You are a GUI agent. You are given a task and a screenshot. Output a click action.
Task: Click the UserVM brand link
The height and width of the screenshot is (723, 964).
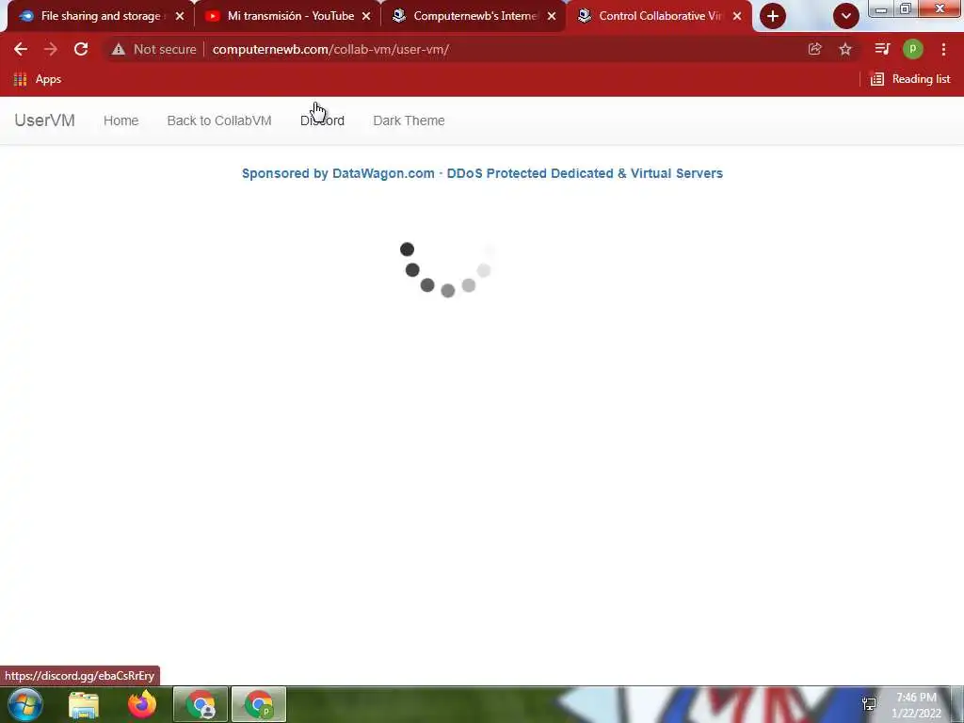(x=45, y=120)
